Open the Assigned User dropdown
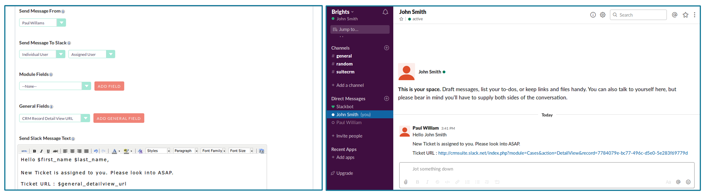Viewport: 706px width, 196px height. 92,54
